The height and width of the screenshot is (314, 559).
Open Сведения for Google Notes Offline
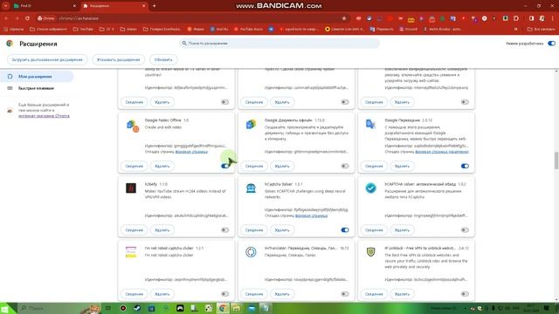pos(135,166)
